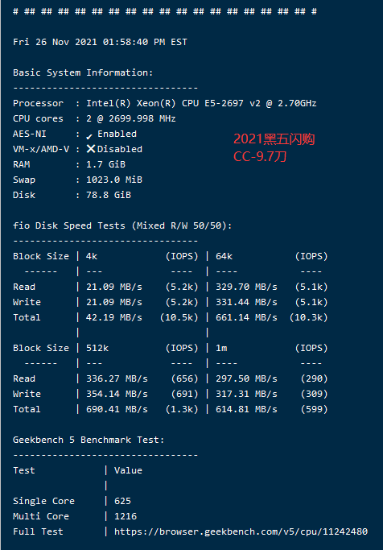Screen dimensions: 383x550
Task: Click the Processor Intel Xeon E5-2697 text
Action: click(x=201, y=103)
